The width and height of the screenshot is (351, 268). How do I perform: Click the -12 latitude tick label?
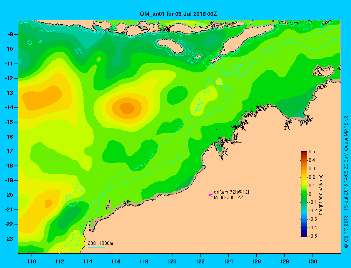click(9, 78)
